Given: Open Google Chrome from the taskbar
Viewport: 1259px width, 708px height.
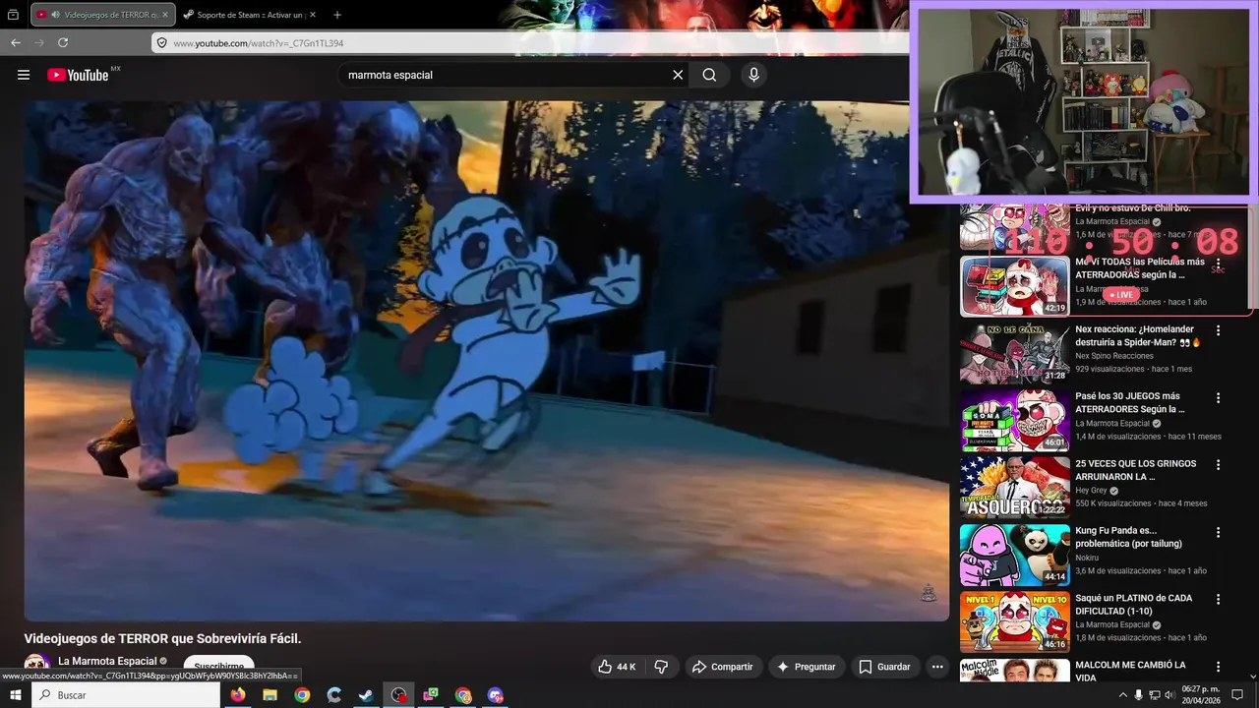Looking at the screenshot, I should coord(302,695).
